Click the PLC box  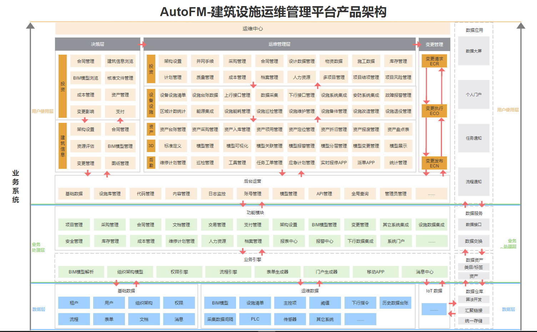255,319
